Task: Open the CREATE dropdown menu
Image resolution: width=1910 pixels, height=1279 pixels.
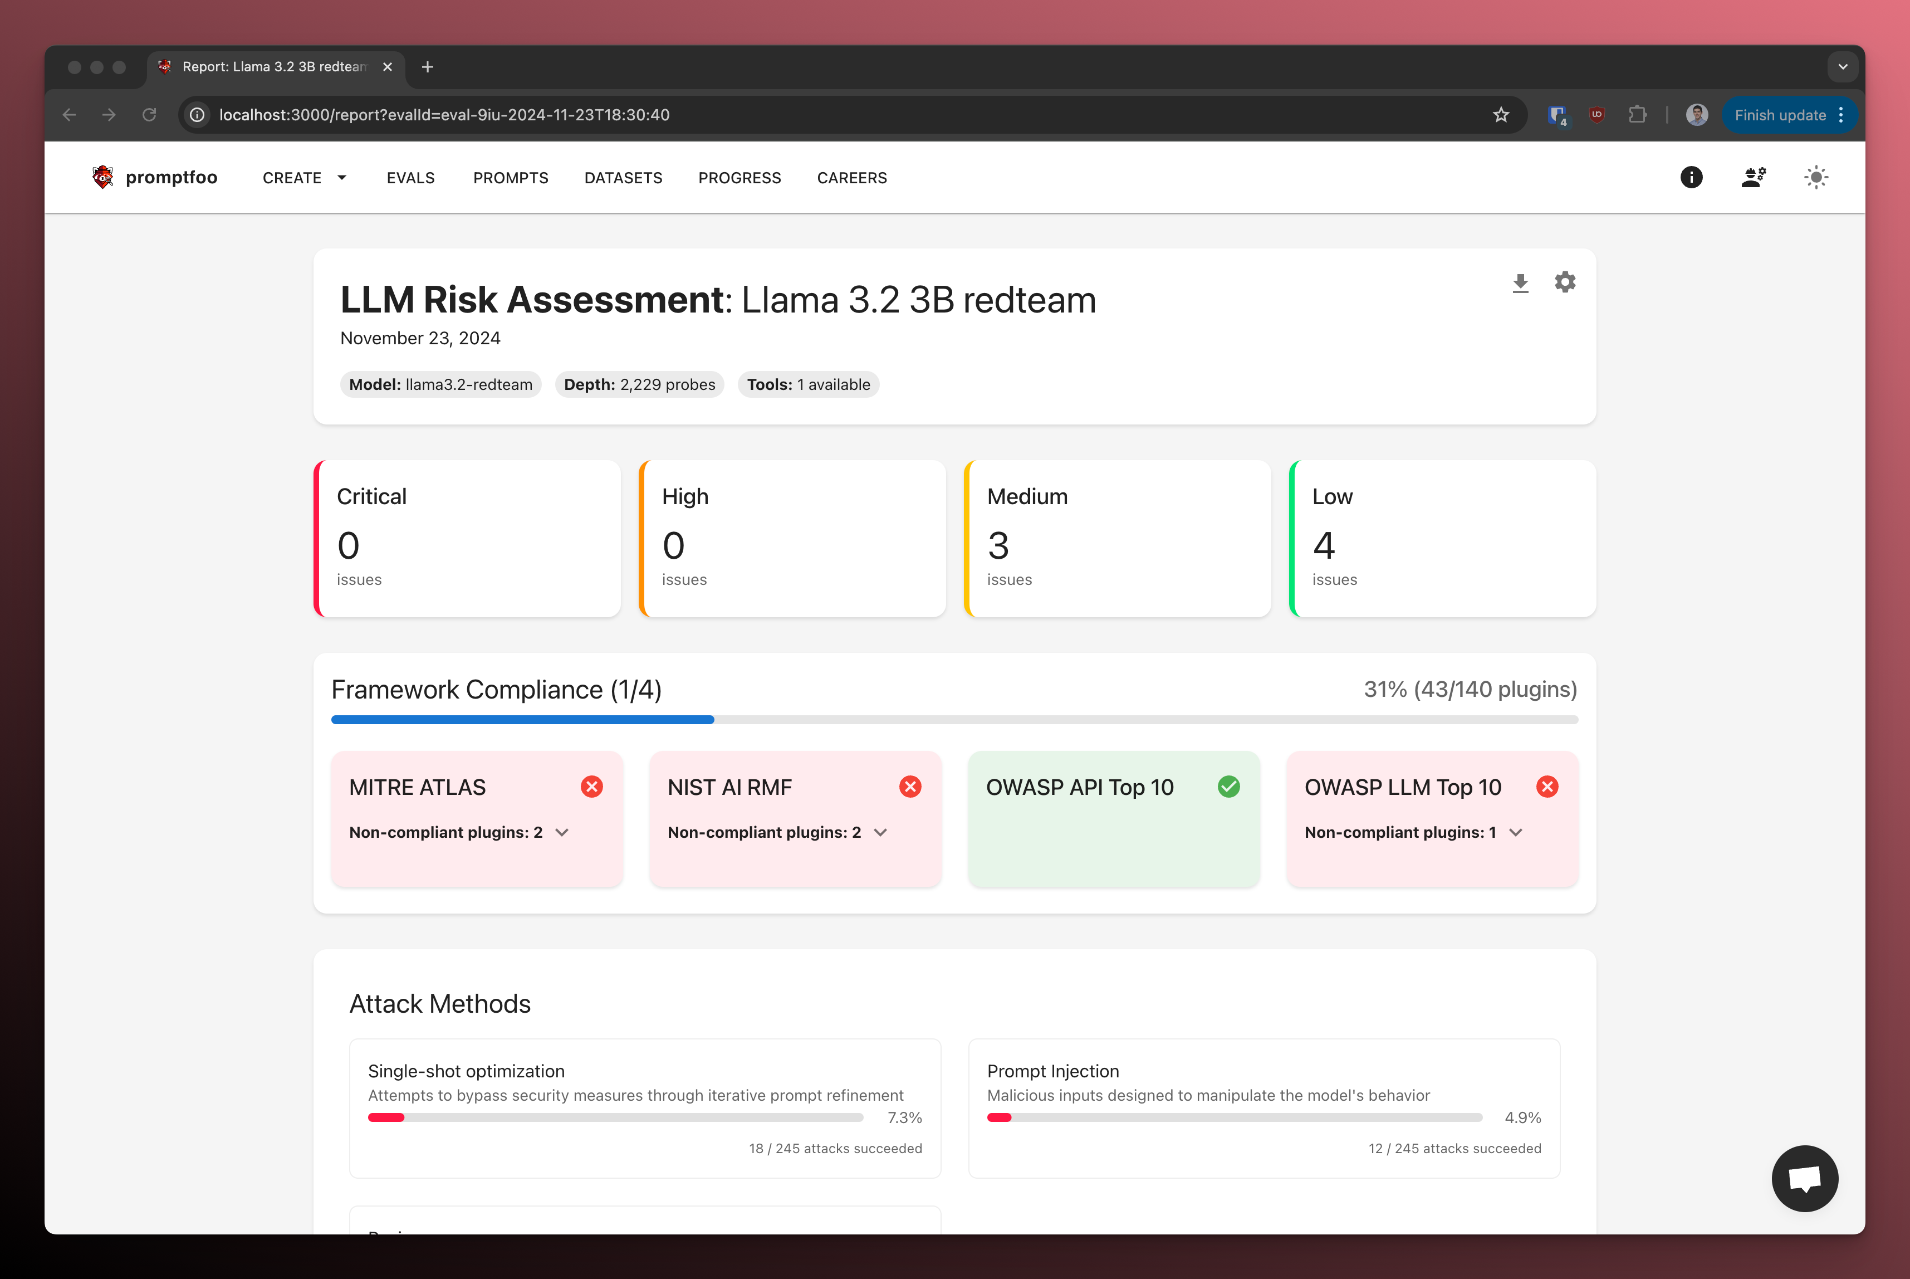Action: [x=303, y=177]
